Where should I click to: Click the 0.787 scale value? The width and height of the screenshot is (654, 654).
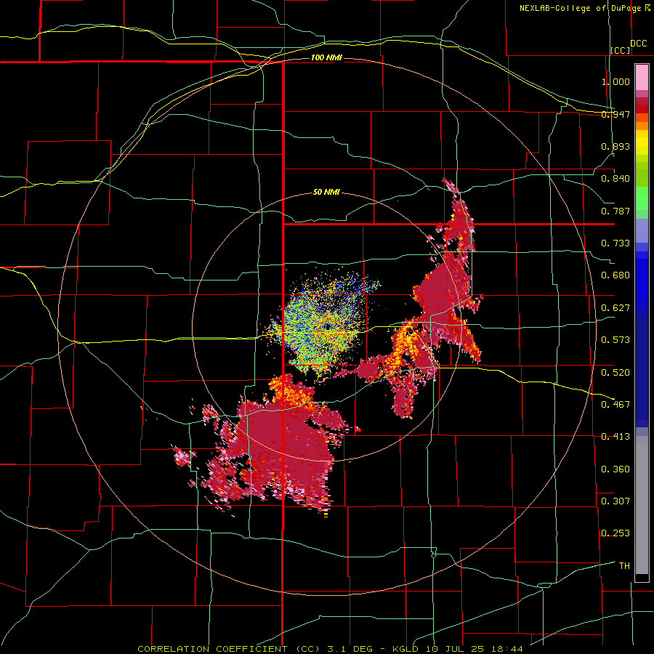tap(615, 211)
